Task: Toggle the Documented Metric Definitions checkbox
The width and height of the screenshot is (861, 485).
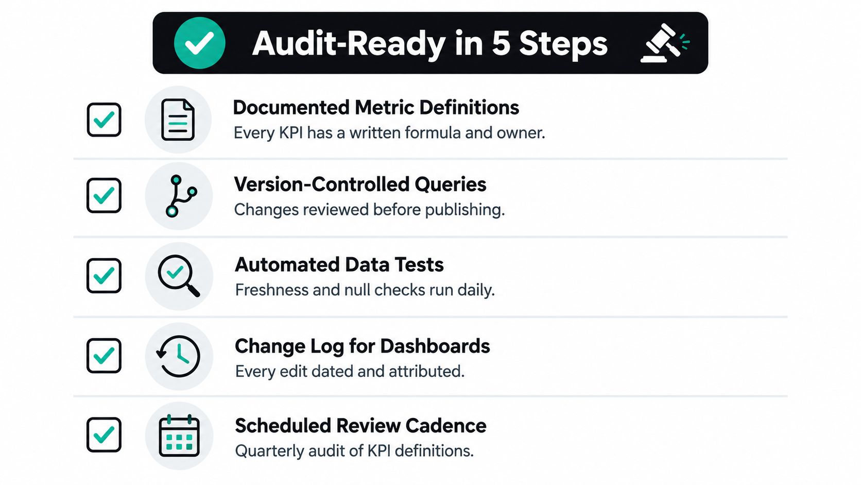Action: point(104,120)
